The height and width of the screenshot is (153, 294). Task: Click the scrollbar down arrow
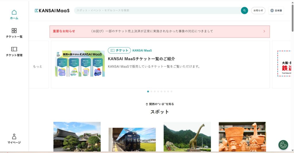click(293, 151)
